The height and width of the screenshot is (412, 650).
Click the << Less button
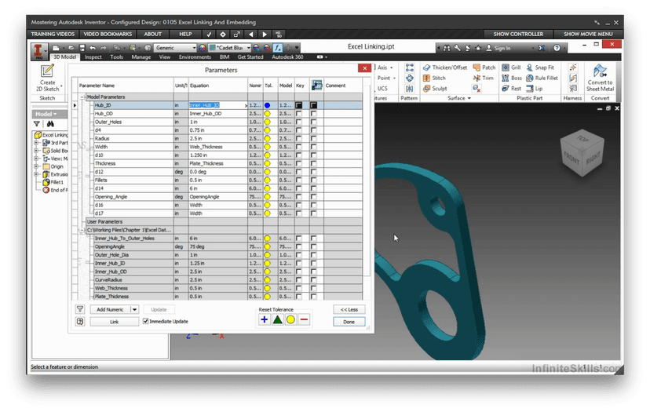pos(349,309)
